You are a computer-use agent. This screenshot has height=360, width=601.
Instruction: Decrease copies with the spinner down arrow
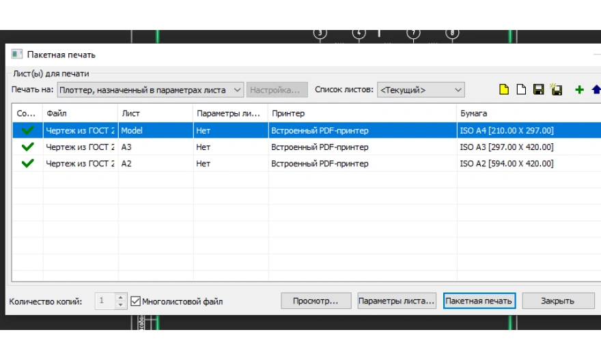120,305
